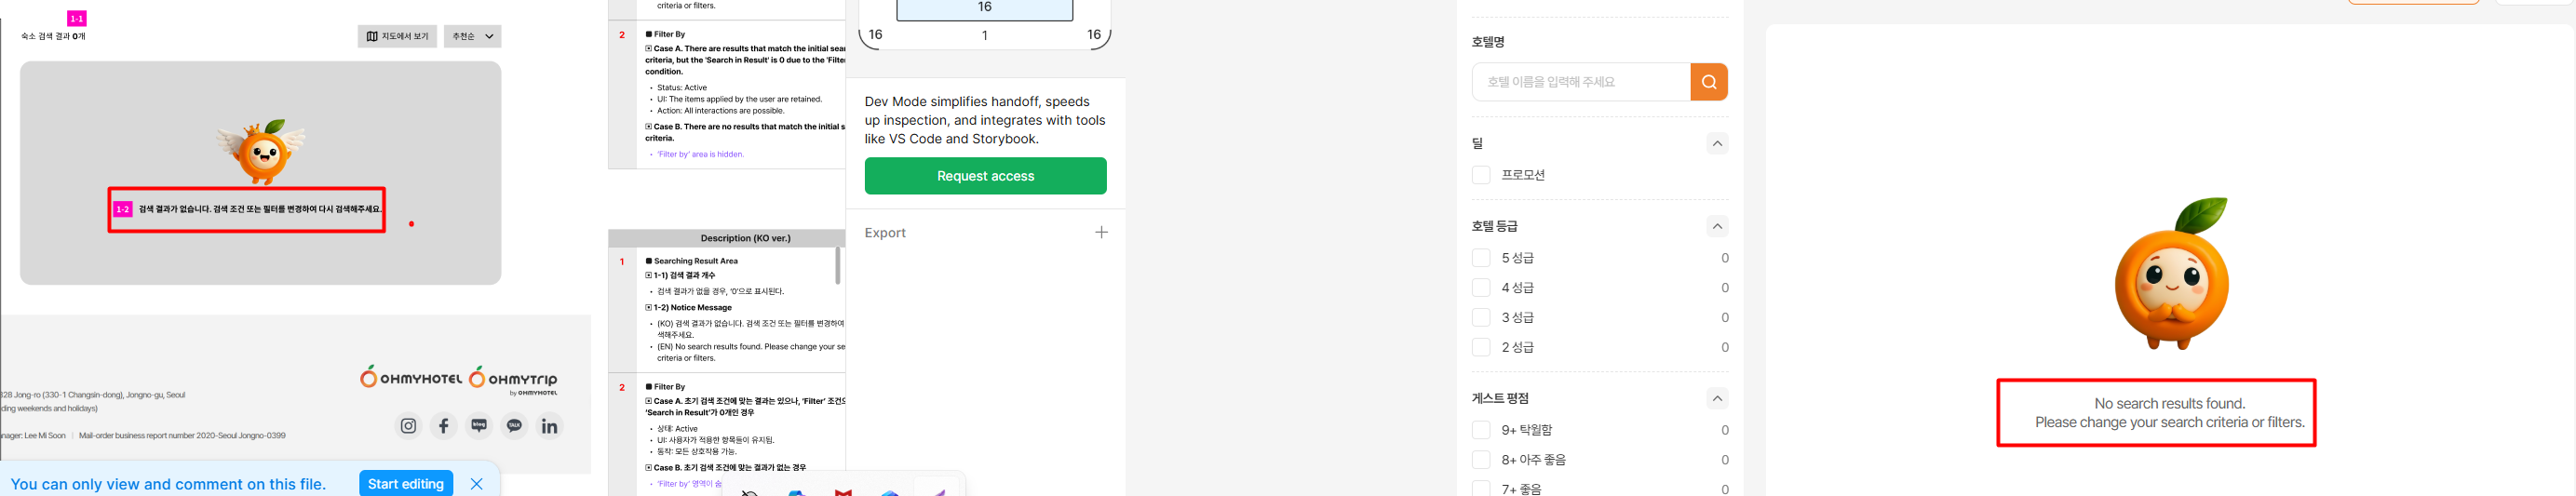Open the LinkedIn icon in footer

(549, 426)
